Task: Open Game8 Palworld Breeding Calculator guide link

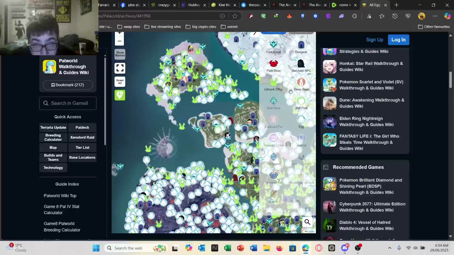Action: coord(62,227)
